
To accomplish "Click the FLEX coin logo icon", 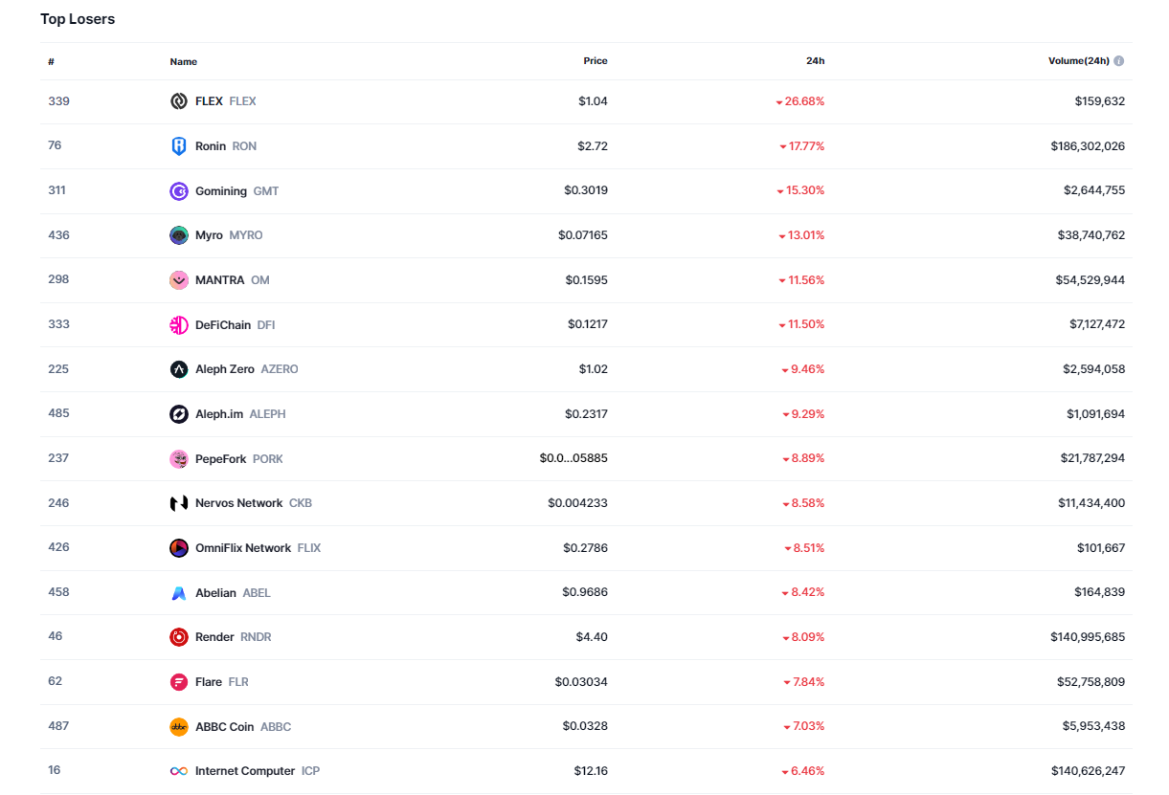I will 179,101.
